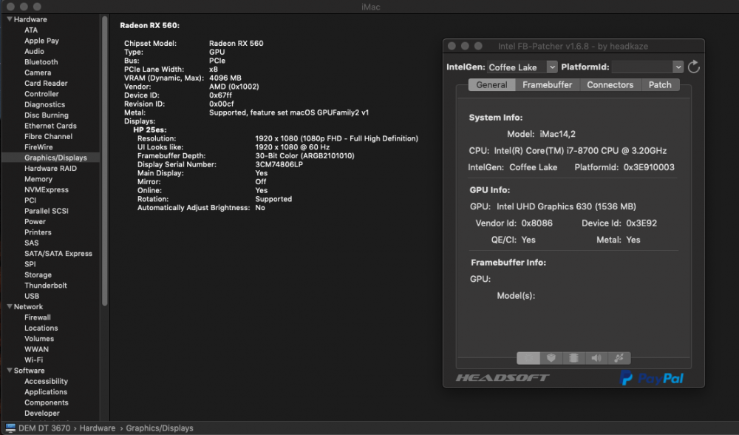Select Applications under Software
739x435 pixels.
[x=46, y=392]
